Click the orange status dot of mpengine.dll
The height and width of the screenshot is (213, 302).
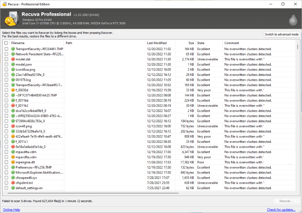(x=13, y=162)
